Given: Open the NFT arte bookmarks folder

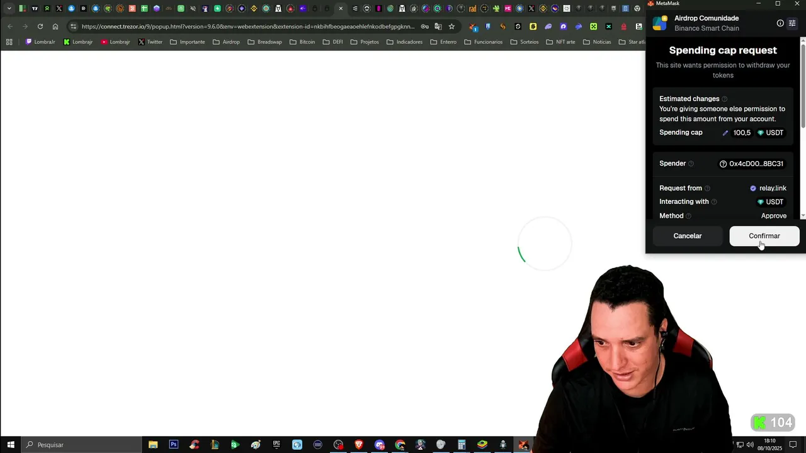Looking at the screenshot, I should [560, 42].
